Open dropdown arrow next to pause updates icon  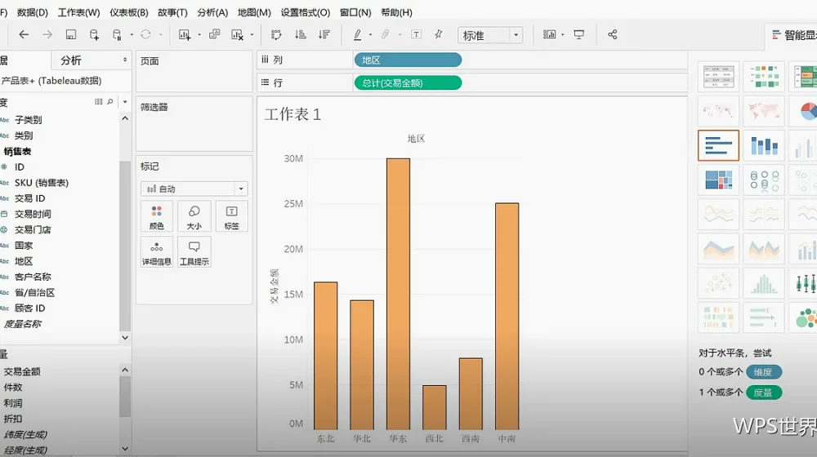point(132,34)
